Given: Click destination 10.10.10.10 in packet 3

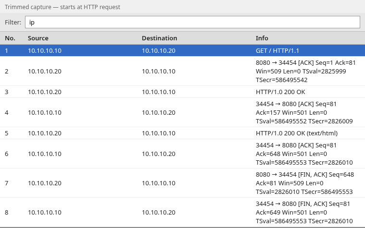Looking at the screenshot, I should click(158, 92).
